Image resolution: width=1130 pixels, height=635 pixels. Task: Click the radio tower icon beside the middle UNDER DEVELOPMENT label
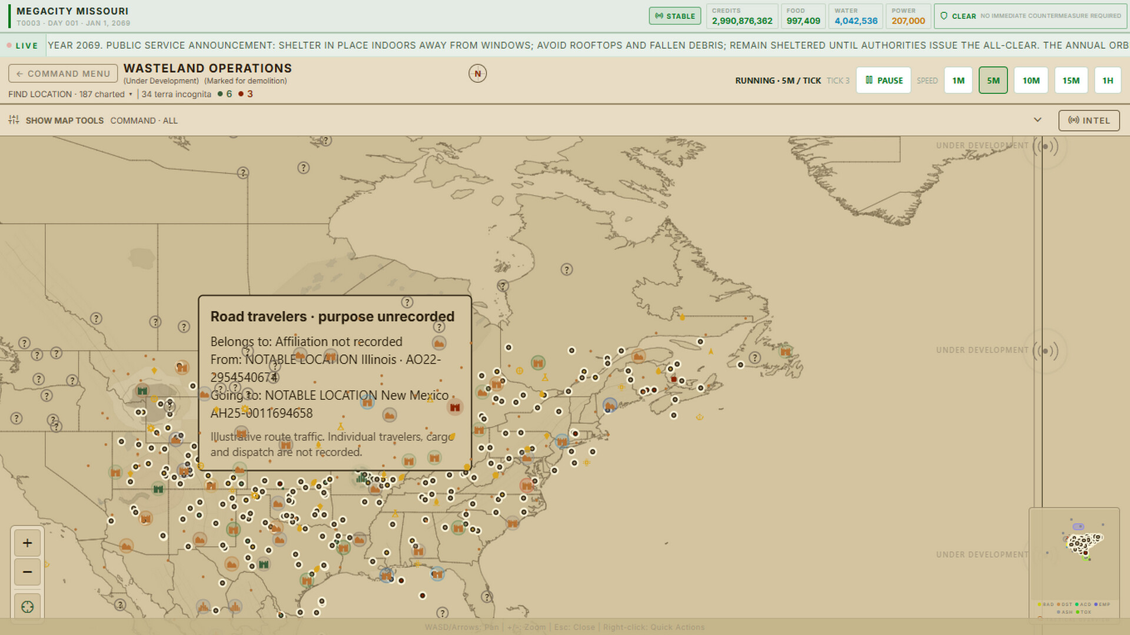click(1045, 351)
